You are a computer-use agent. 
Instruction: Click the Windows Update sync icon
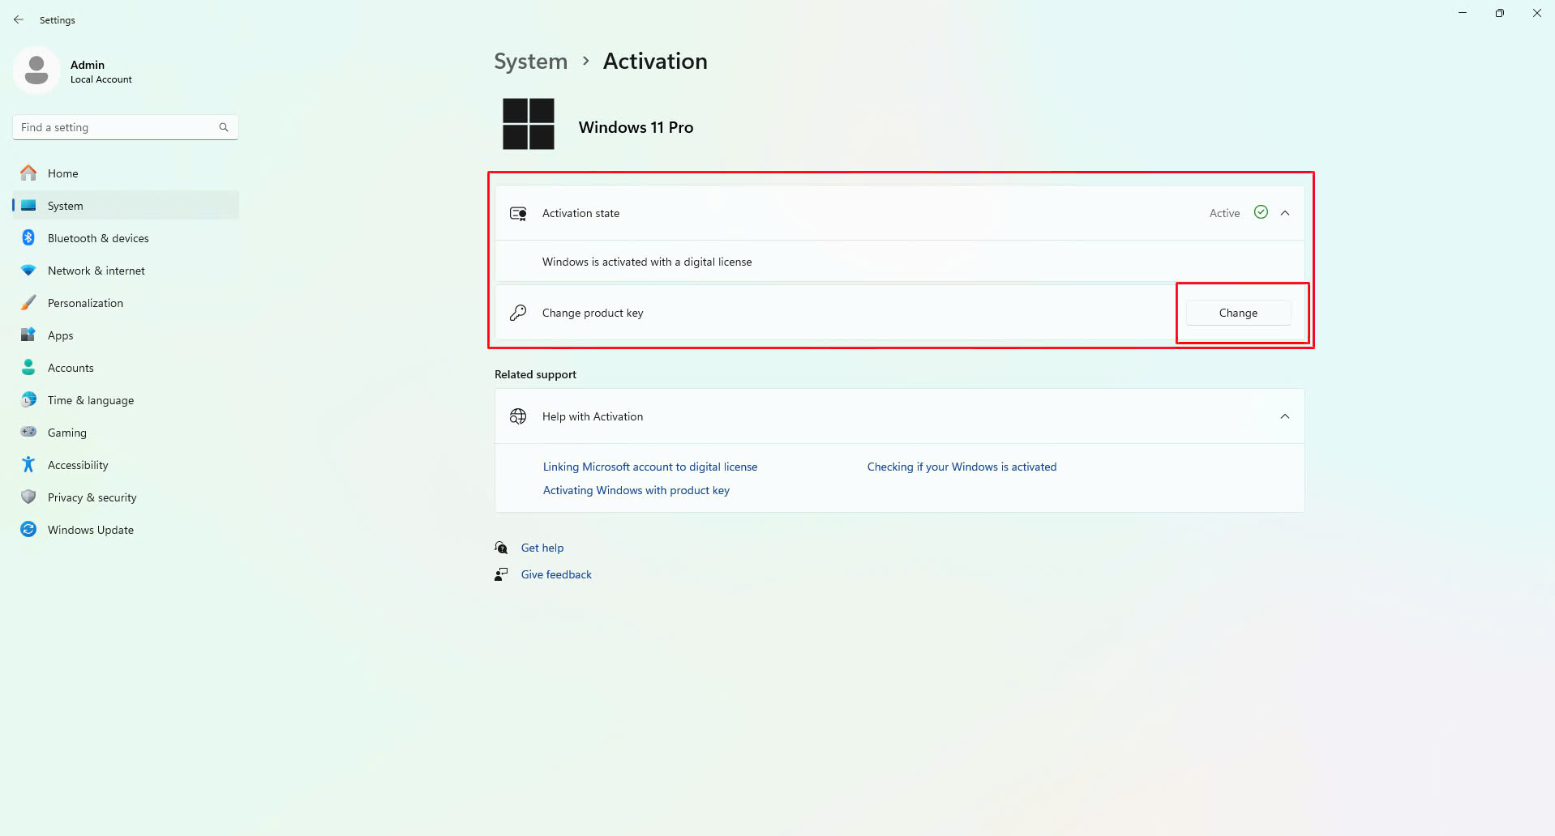click(28, 529)
